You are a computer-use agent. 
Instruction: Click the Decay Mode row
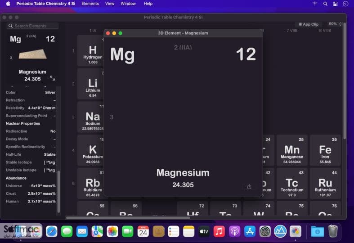(x=31, y=139)
